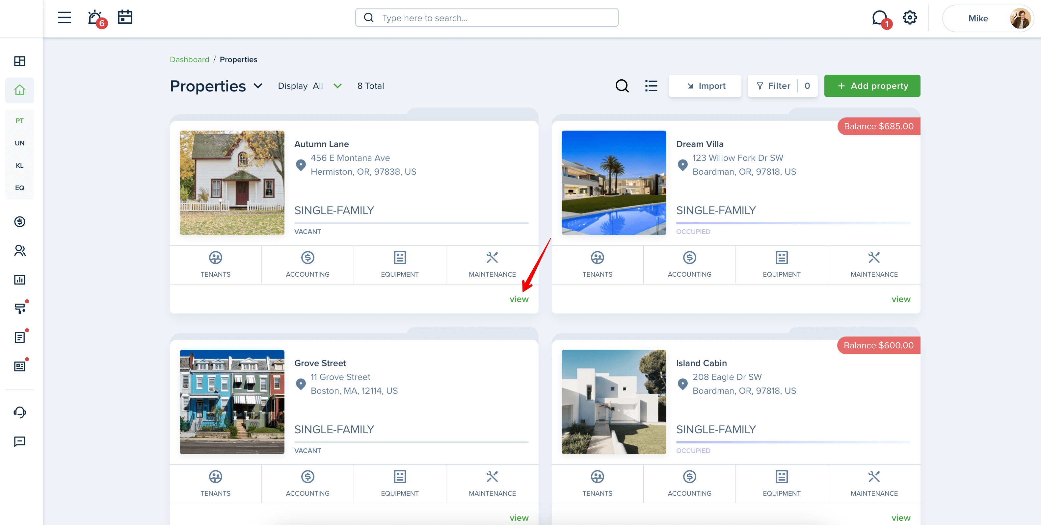Open Tenants for Grove Street
The height and width of the screenshot is (525, 1041).
coord(215,484)
